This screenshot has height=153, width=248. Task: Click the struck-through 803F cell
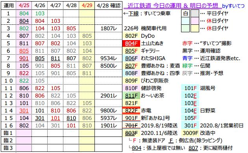(131, 133)
